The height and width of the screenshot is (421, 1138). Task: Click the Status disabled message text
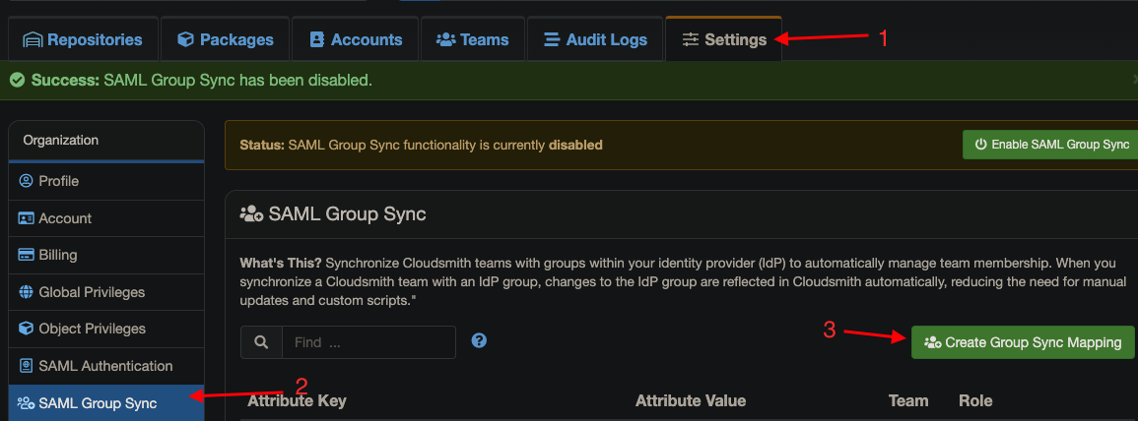click(421, 145)
